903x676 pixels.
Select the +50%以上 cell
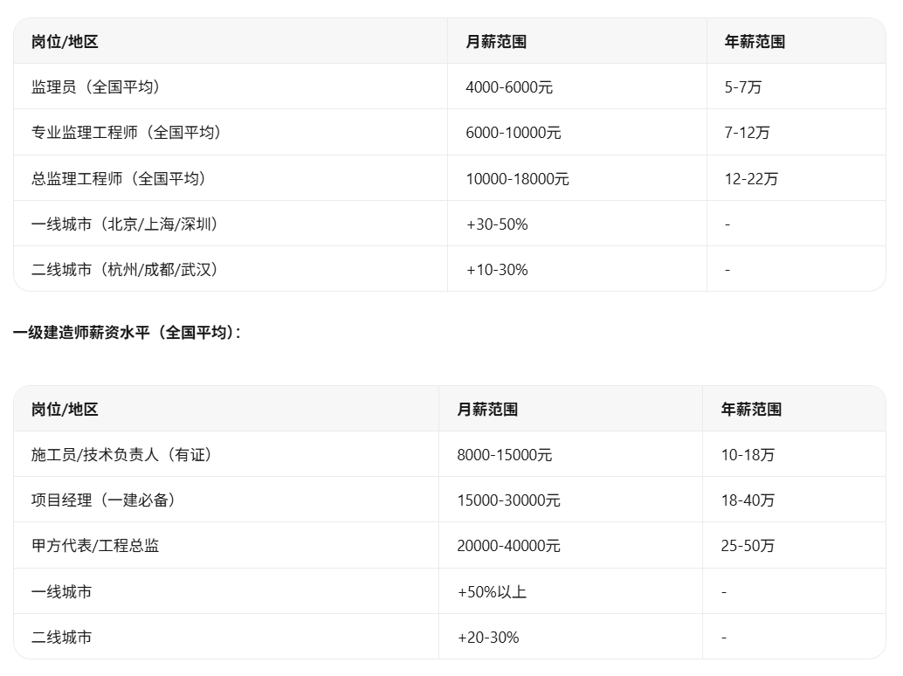click(x=492, y=592)
